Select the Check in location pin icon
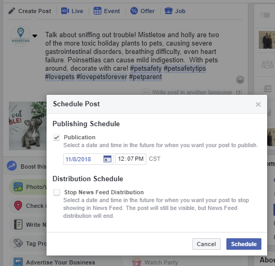Screen dimensions: 275x266 pyautogui.click(x=18, y=206)
